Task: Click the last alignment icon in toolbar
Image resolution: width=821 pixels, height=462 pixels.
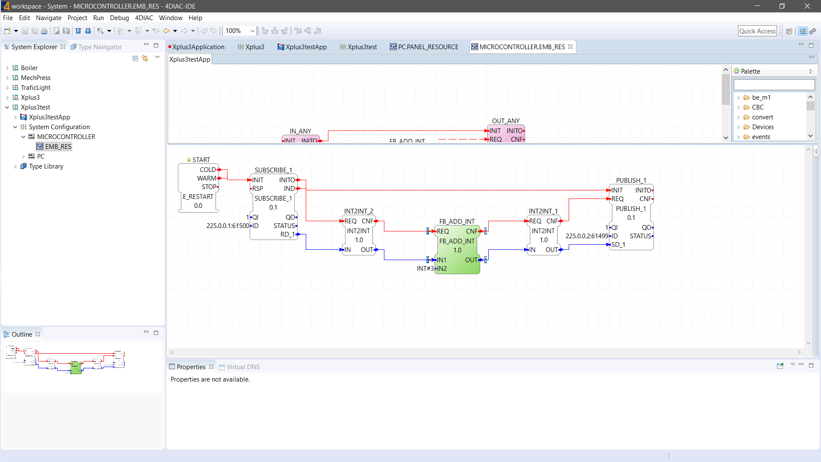Action: pos(318,31)
